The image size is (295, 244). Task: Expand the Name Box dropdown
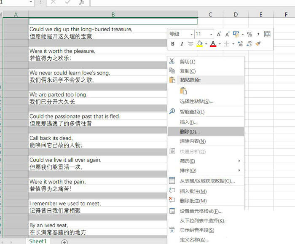(31, 2)
